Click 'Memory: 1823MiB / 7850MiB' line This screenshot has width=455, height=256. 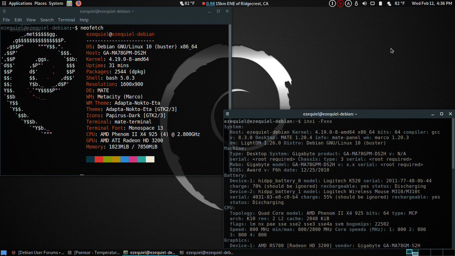point(122,146)
